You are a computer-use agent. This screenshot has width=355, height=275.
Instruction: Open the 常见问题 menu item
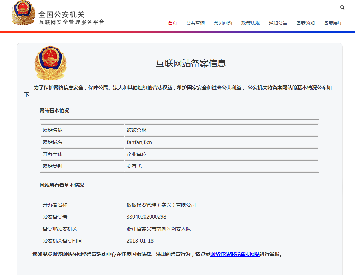click(x=223, y=23)
